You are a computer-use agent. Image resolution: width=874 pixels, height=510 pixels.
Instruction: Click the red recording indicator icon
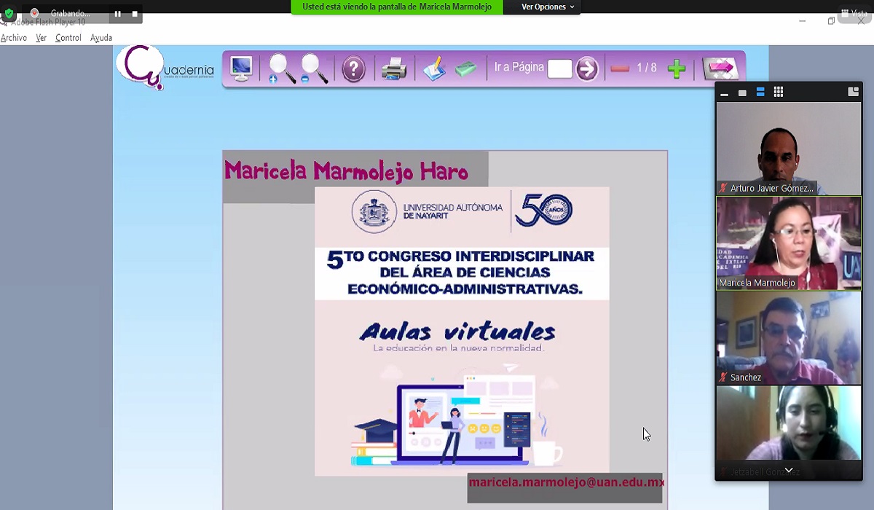34,13
